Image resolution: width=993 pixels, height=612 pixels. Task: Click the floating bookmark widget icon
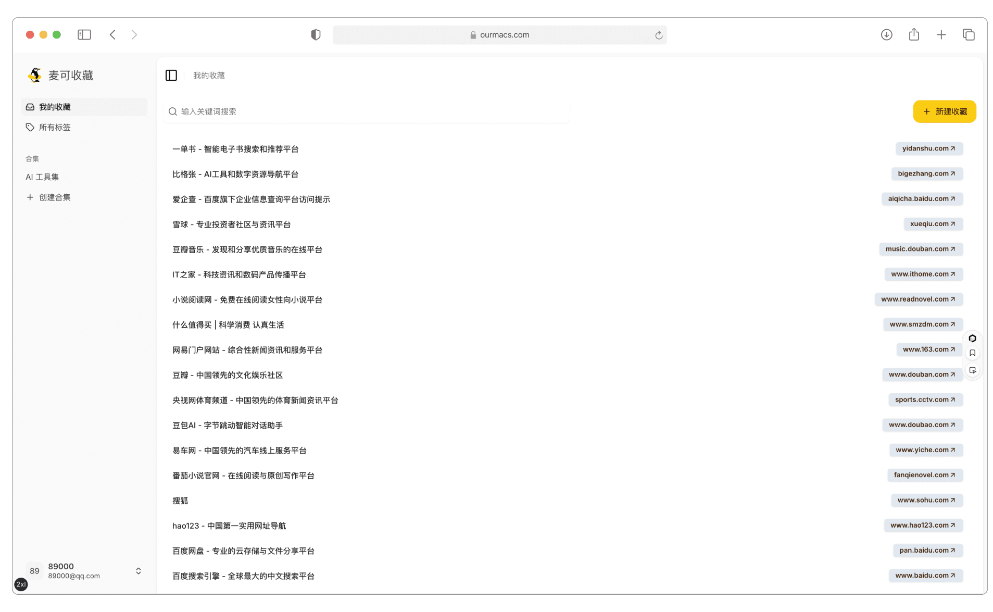pos(972,353)
